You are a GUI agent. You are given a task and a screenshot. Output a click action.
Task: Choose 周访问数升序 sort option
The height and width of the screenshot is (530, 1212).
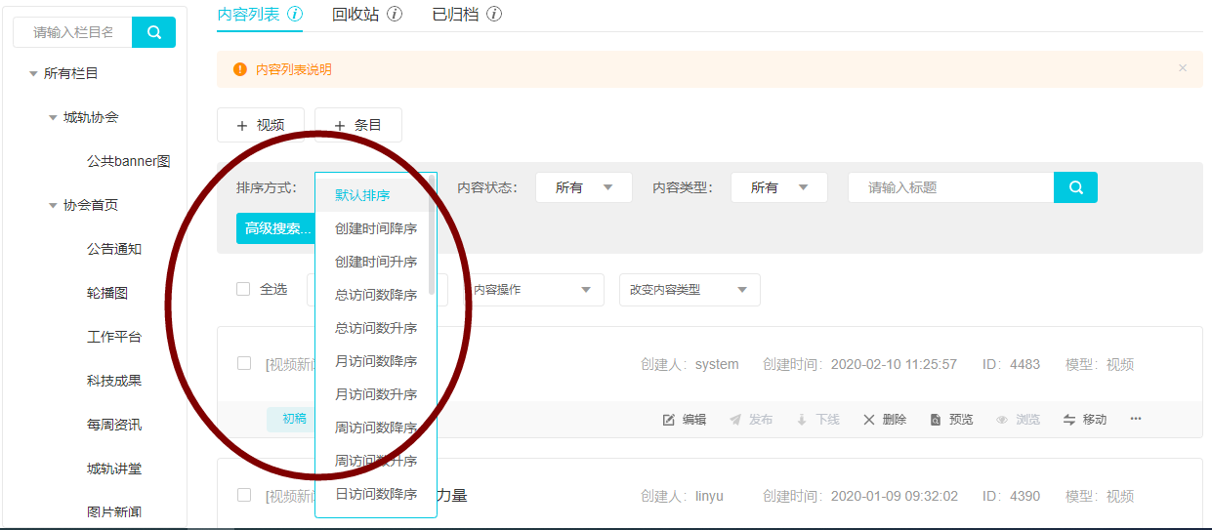(x=372, y=461)
